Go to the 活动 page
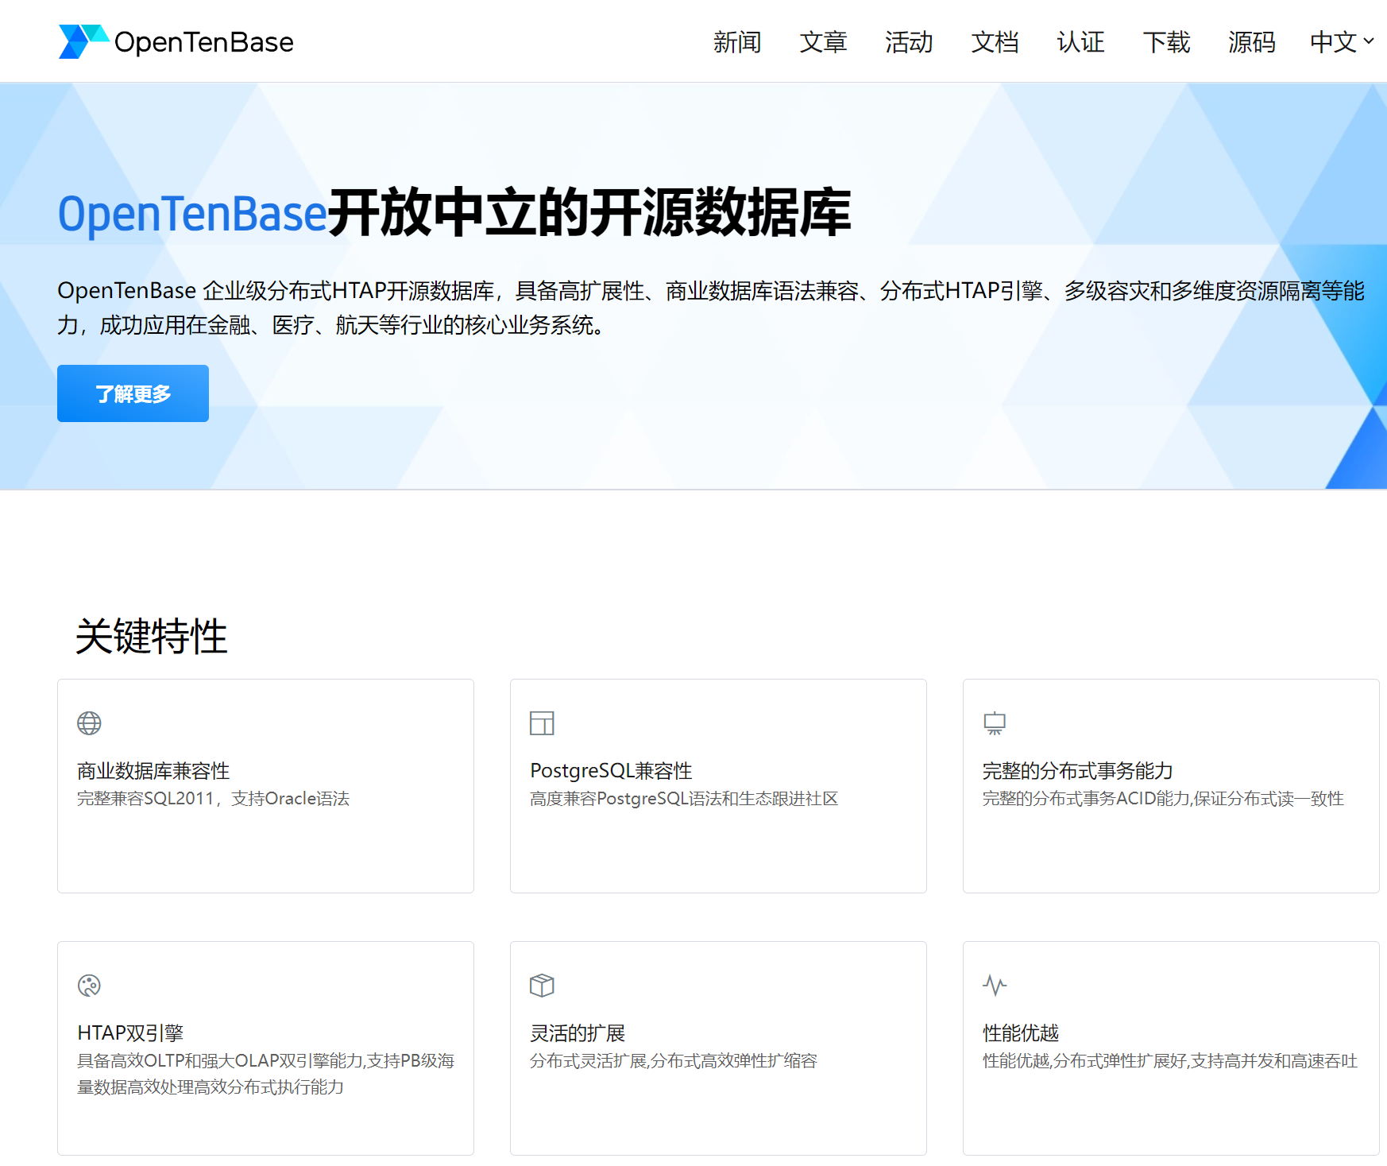1387x1166 pixels. click(909, 42)
